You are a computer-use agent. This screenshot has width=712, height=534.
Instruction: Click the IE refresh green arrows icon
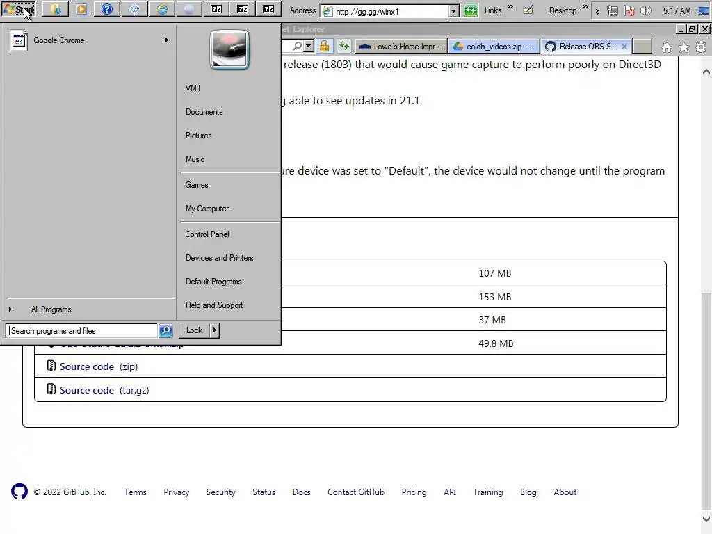pos(344,46)
